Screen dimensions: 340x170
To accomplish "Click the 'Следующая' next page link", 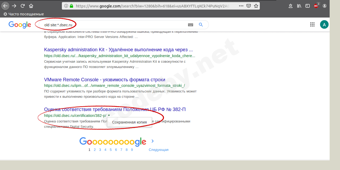I will [x=159, y=150].
